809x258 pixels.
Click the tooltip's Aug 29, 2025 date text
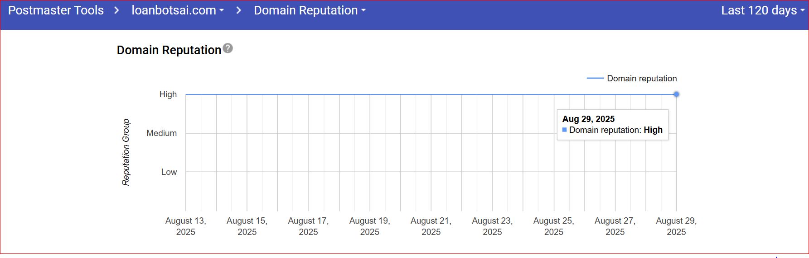pos(588,119)
